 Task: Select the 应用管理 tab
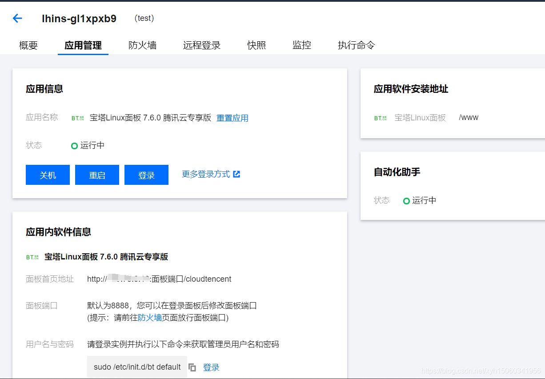[83, 45]
